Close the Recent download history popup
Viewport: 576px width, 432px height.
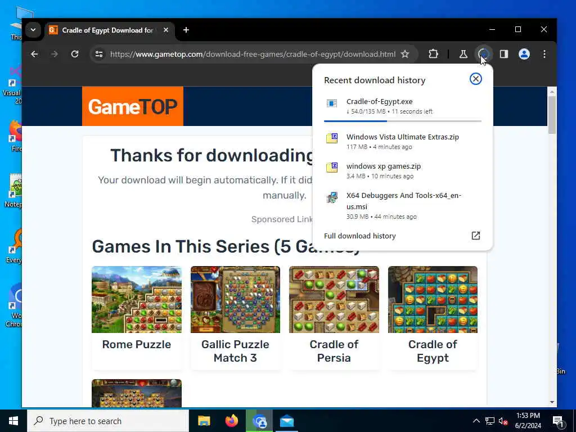tap(476, 79)
